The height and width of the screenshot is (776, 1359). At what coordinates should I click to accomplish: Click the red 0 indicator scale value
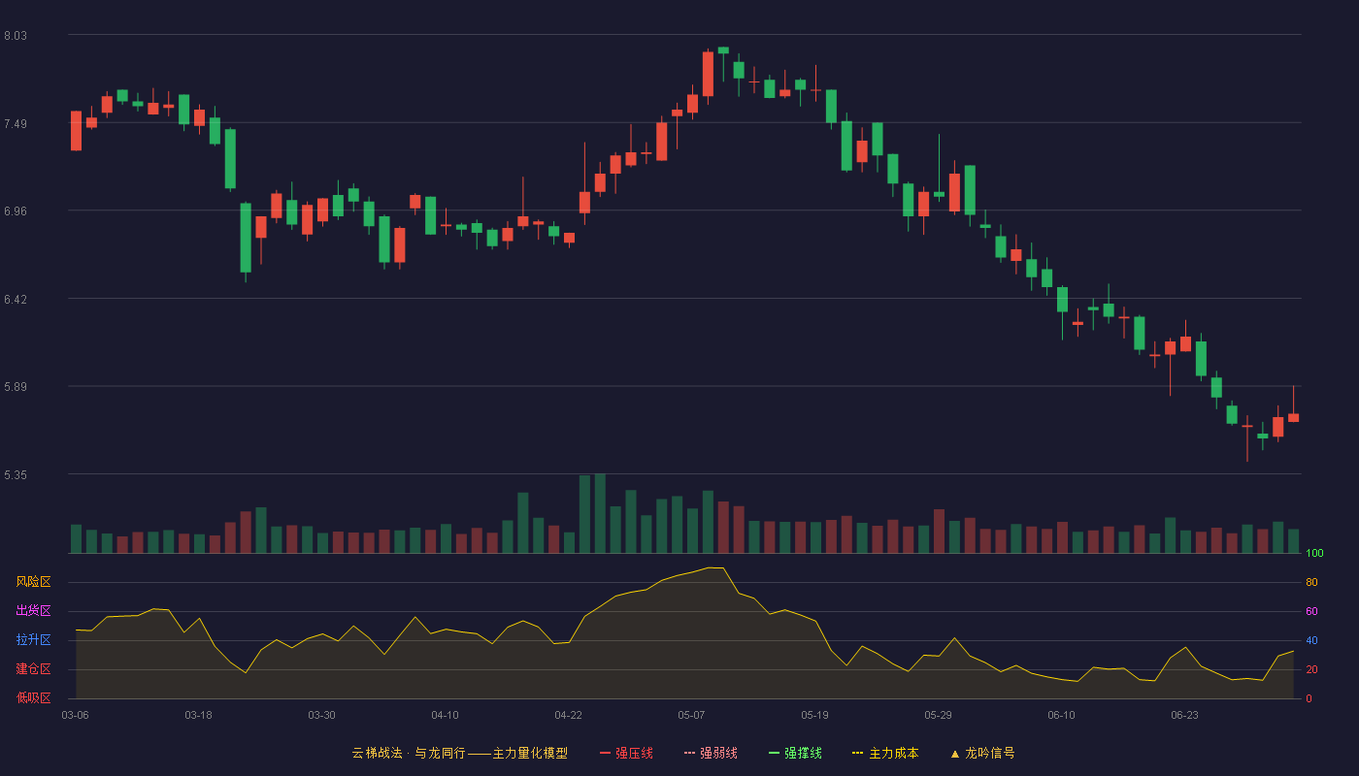1309,699
